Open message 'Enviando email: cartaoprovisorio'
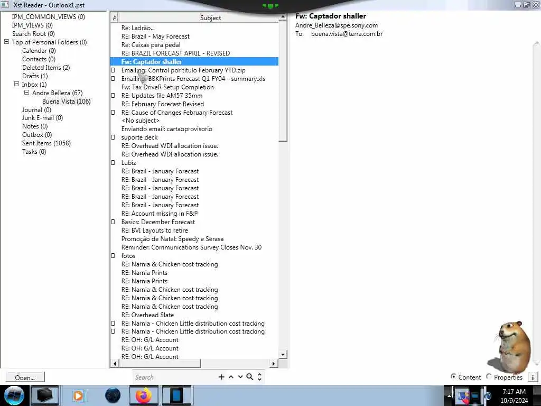The width and height of the screenshot is (541, 406). pyautogui.click(x=166, y=129)
